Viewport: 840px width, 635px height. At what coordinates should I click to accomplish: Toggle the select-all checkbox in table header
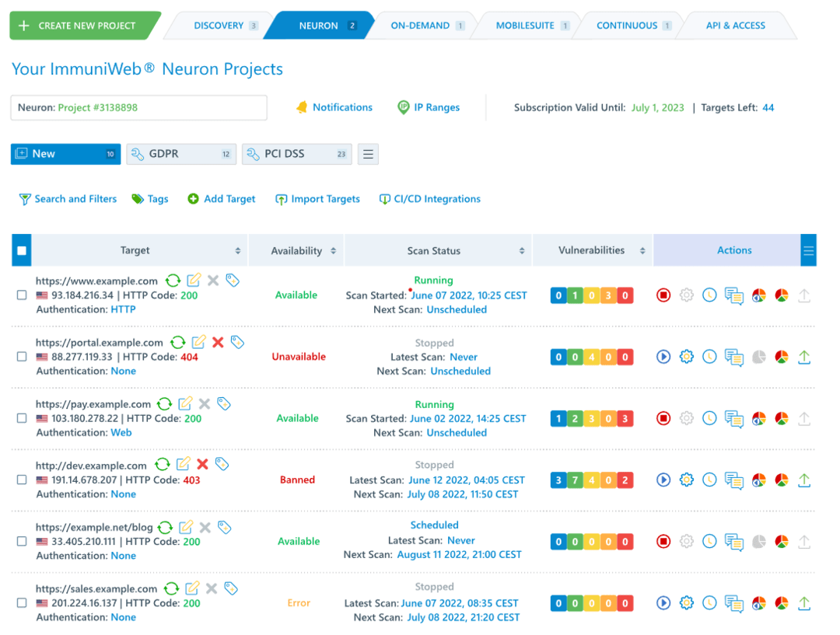click(21, 250)
